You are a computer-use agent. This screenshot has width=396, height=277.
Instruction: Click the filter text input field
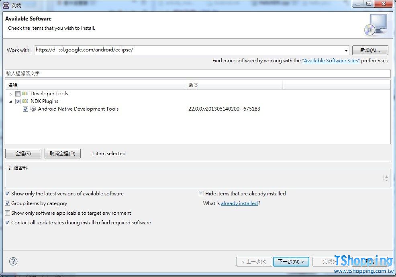pos(198,74)
